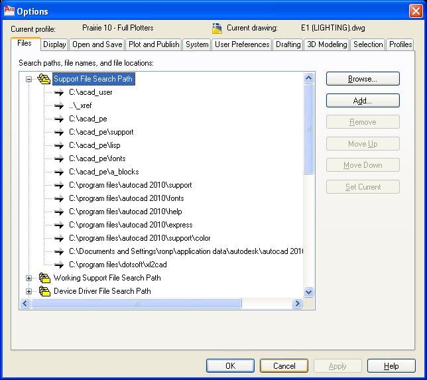Confirm with the OK button
427x380 pixels.
coord(230,366)
